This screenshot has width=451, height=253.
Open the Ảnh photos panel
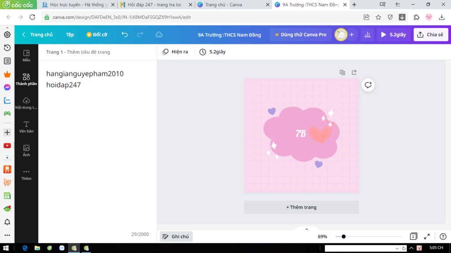26,151
